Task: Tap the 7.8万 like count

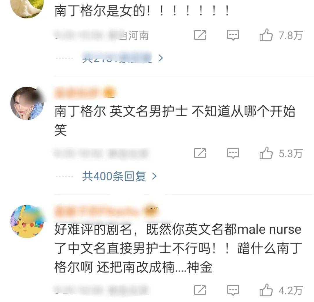Action: point(290,35)
